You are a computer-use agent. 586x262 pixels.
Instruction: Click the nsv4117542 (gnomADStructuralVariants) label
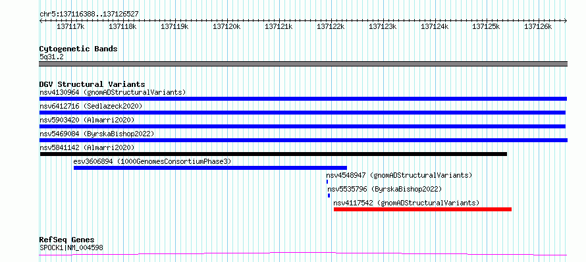coord(406,203)
